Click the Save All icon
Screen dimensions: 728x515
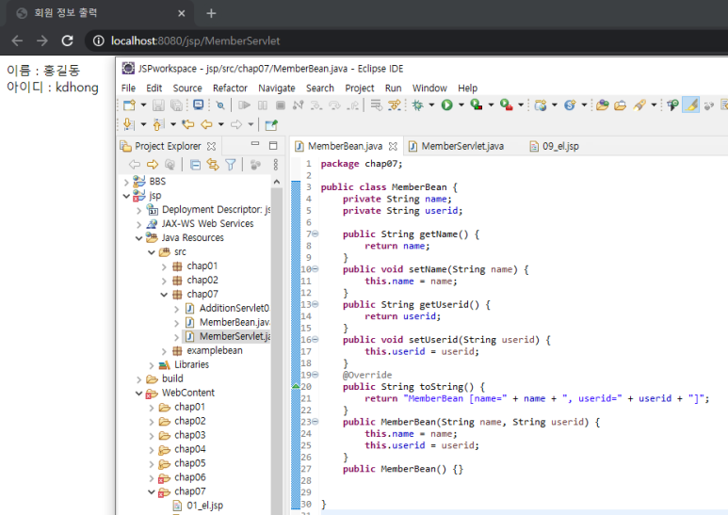(x=176, y=105)
